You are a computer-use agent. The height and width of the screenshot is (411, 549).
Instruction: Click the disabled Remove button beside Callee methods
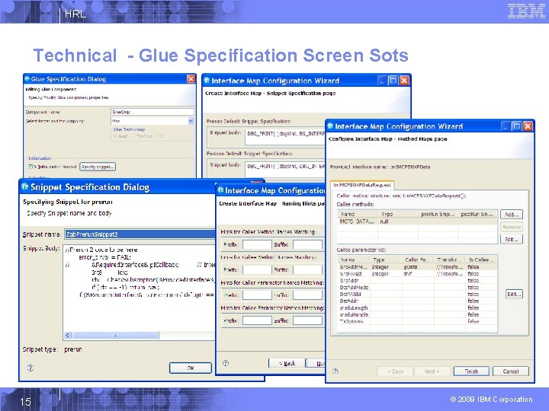[x=512, y=227]
